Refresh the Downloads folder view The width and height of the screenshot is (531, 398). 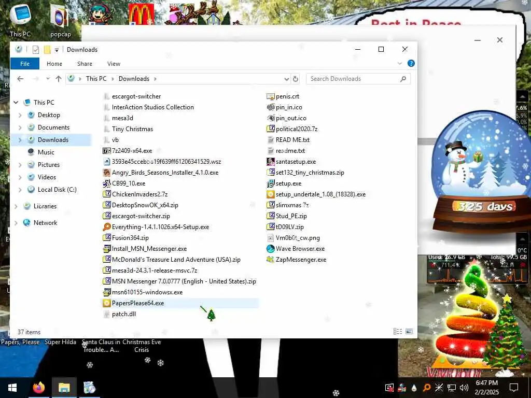[x=296, y=79]
